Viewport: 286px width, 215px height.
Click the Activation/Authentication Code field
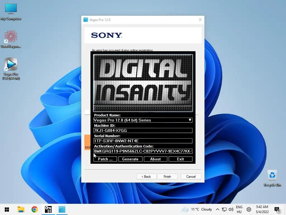[x=143, y=151]
